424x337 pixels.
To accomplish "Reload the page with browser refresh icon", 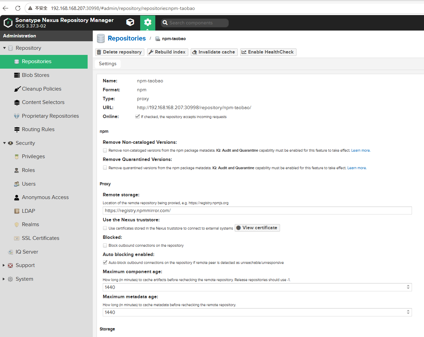I will [x=18, y=8].
